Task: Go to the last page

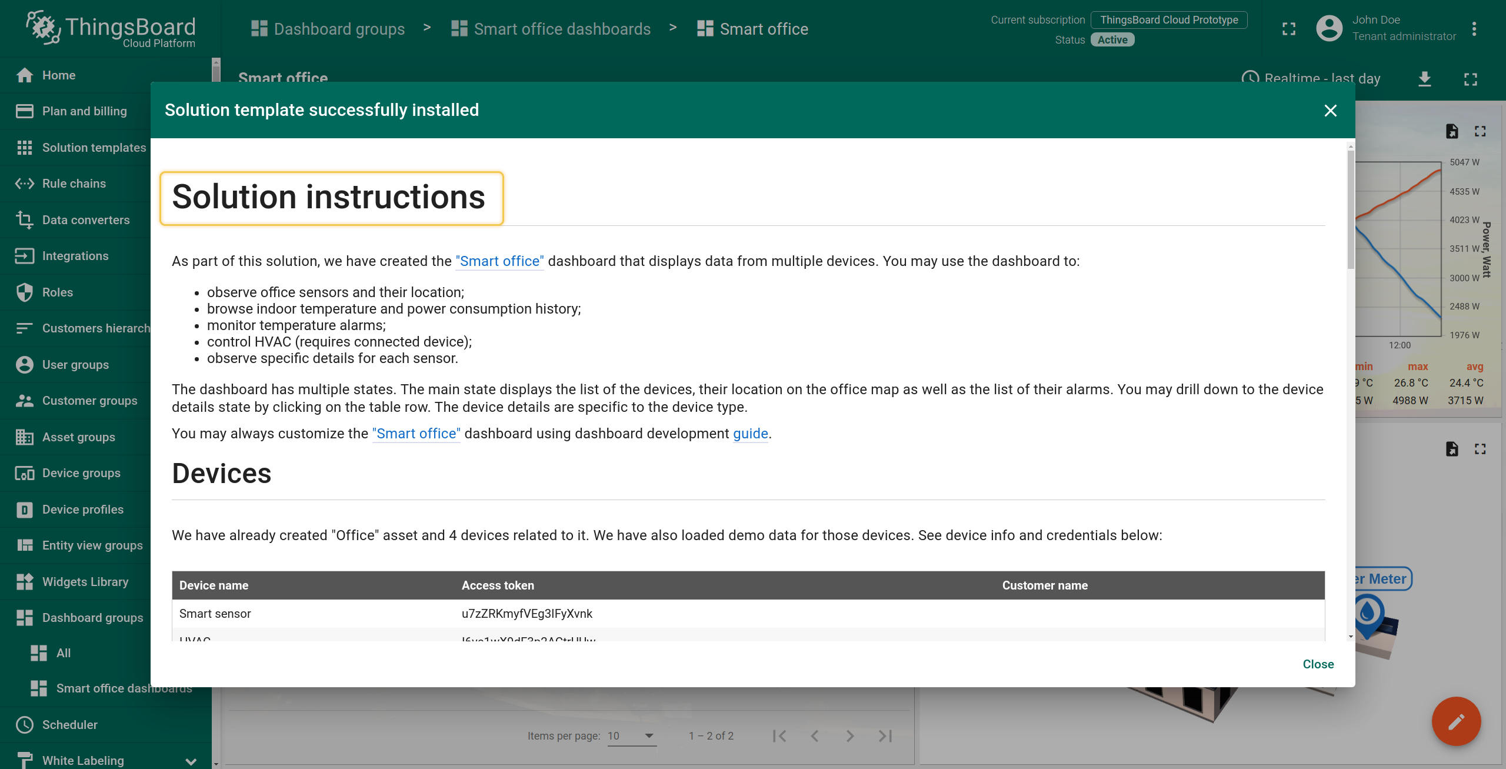Action: pos(885,736)
